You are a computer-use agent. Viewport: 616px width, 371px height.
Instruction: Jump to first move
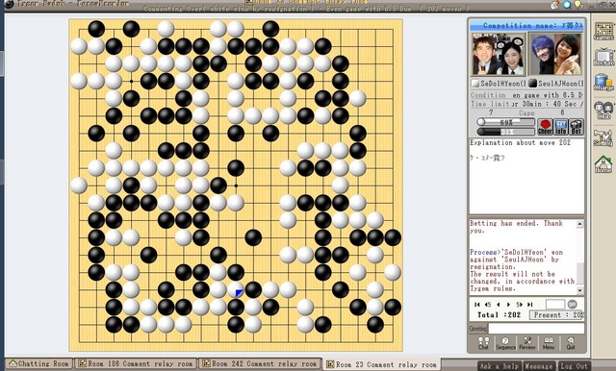pos(477,305)
